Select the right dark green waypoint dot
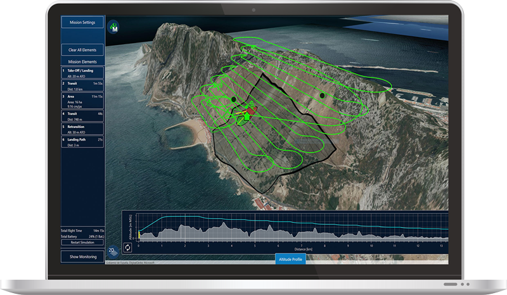The height and width of the screenshot is (295, 507). [x=322, y=96]
